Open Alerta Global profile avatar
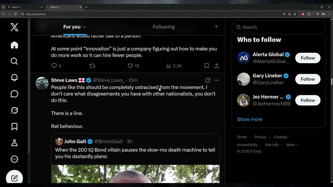Viewport: 333px width, 187px height. [x=244, y=58]
